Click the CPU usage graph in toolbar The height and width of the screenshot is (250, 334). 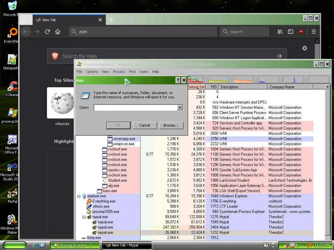tap(195, 79)
